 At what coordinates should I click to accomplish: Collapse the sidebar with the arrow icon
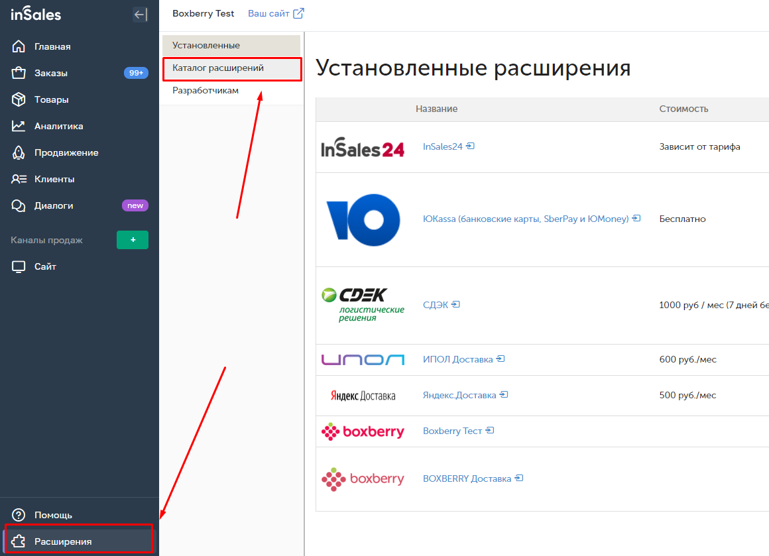141,15
